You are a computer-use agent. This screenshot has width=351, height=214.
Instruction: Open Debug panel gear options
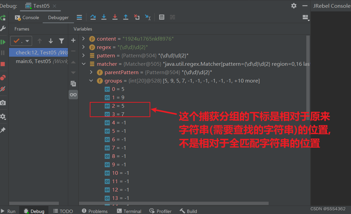294,6
